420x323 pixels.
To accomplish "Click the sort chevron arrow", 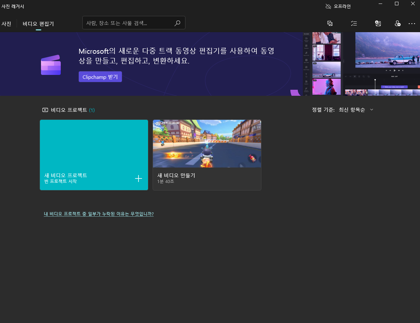I will [372, 110].
